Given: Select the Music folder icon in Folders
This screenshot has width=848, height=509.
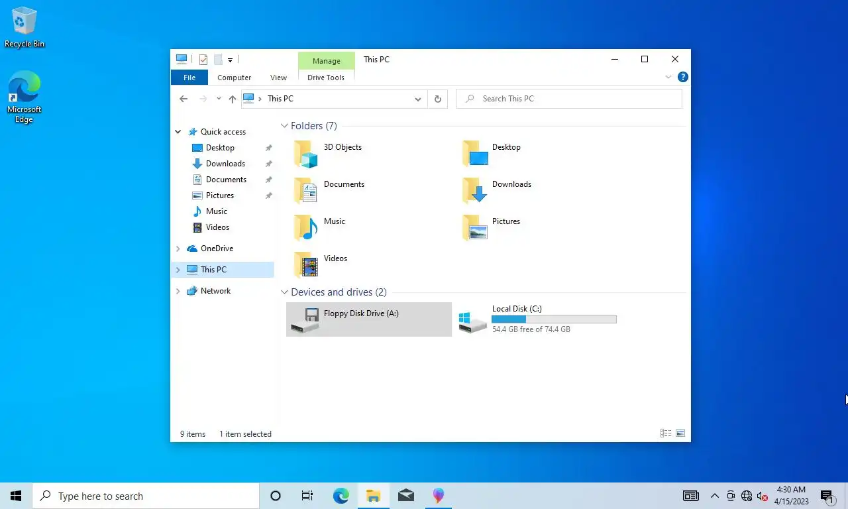Looking at the screenshot, I should 306,227.
